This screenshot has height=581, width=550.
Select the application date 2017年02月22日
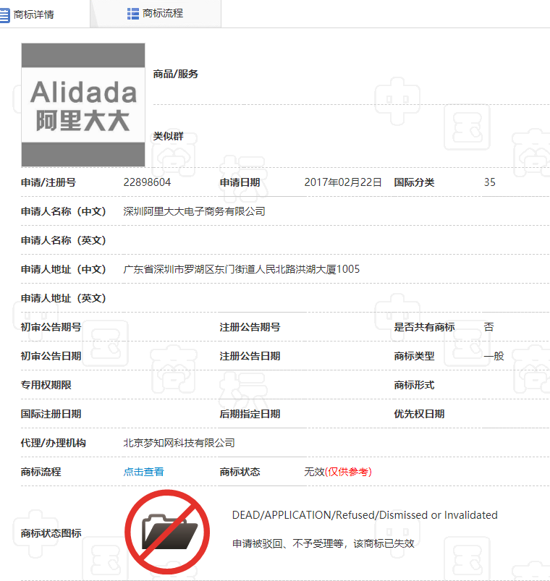[343, 182]
